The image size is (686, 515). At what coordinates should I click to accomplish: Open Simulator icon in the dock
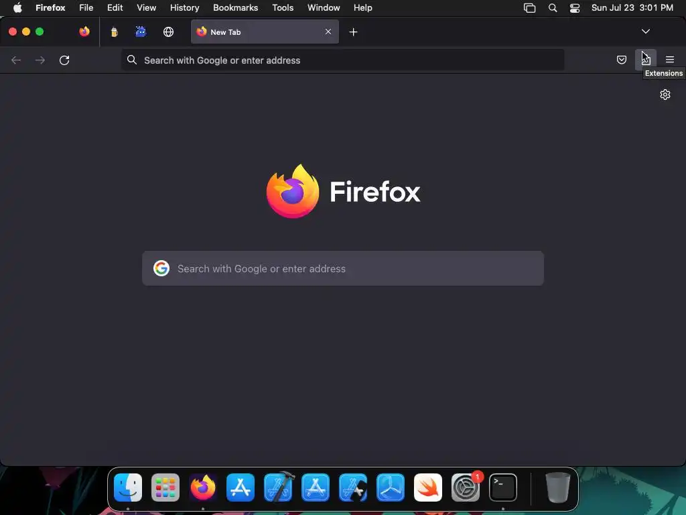(353, 487)
